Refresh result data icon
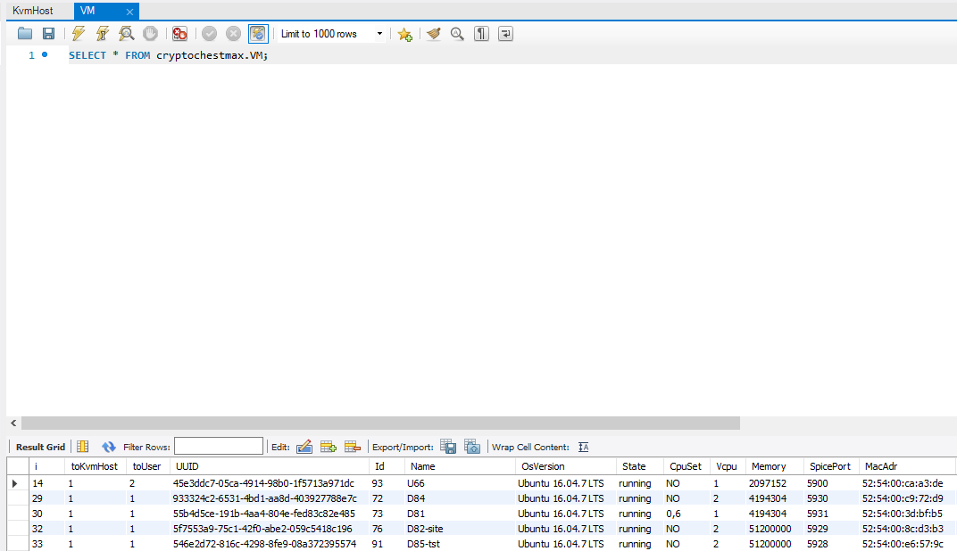 (109, 447)
